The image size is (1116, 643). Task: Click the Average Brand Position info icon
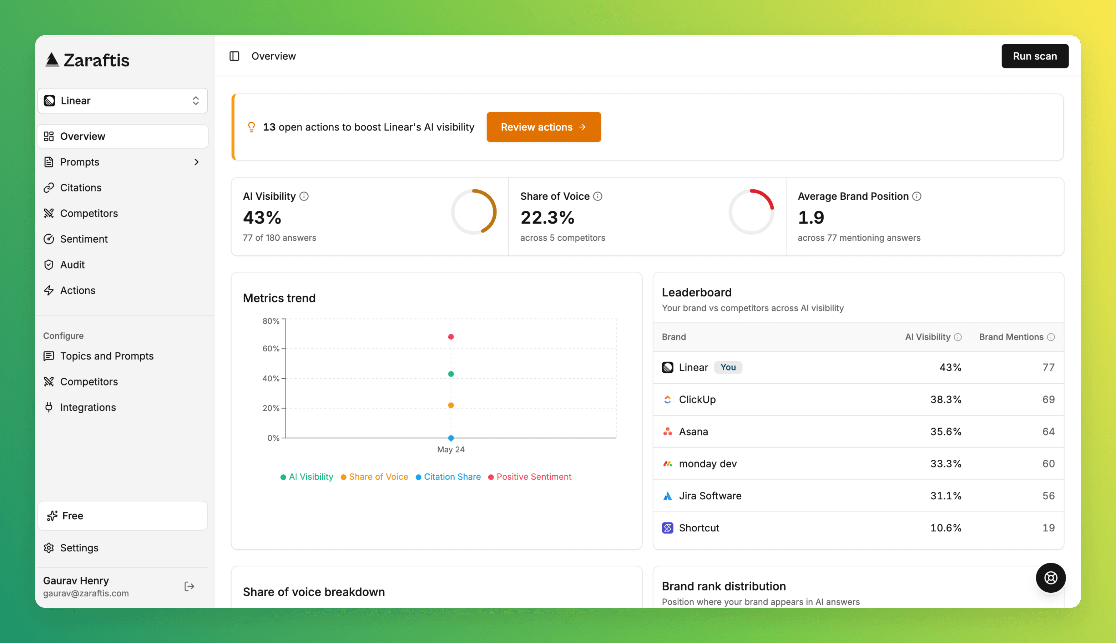(917, 196)
